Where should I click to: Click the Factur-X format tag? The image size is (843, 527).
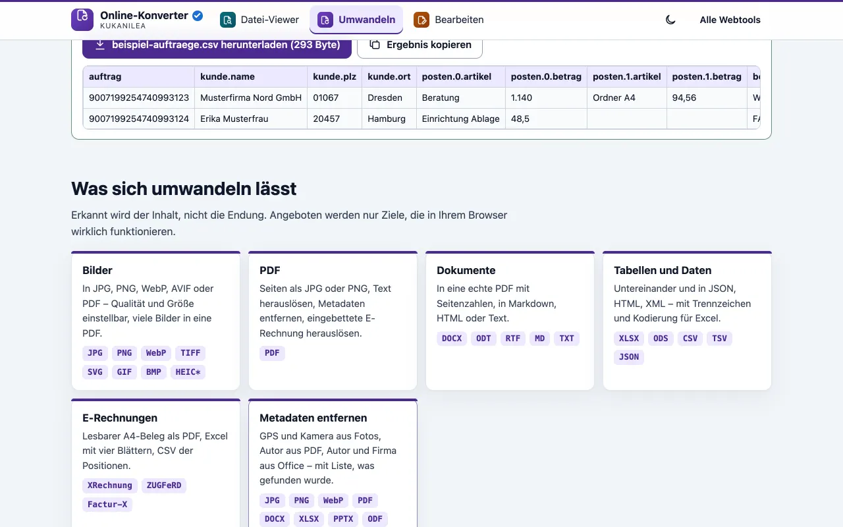click(107, 505)
